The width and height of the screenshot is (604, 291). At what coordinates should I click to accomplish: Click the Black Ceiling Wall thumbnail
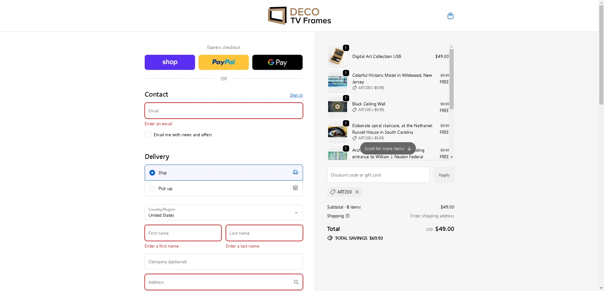coord(337,107)
